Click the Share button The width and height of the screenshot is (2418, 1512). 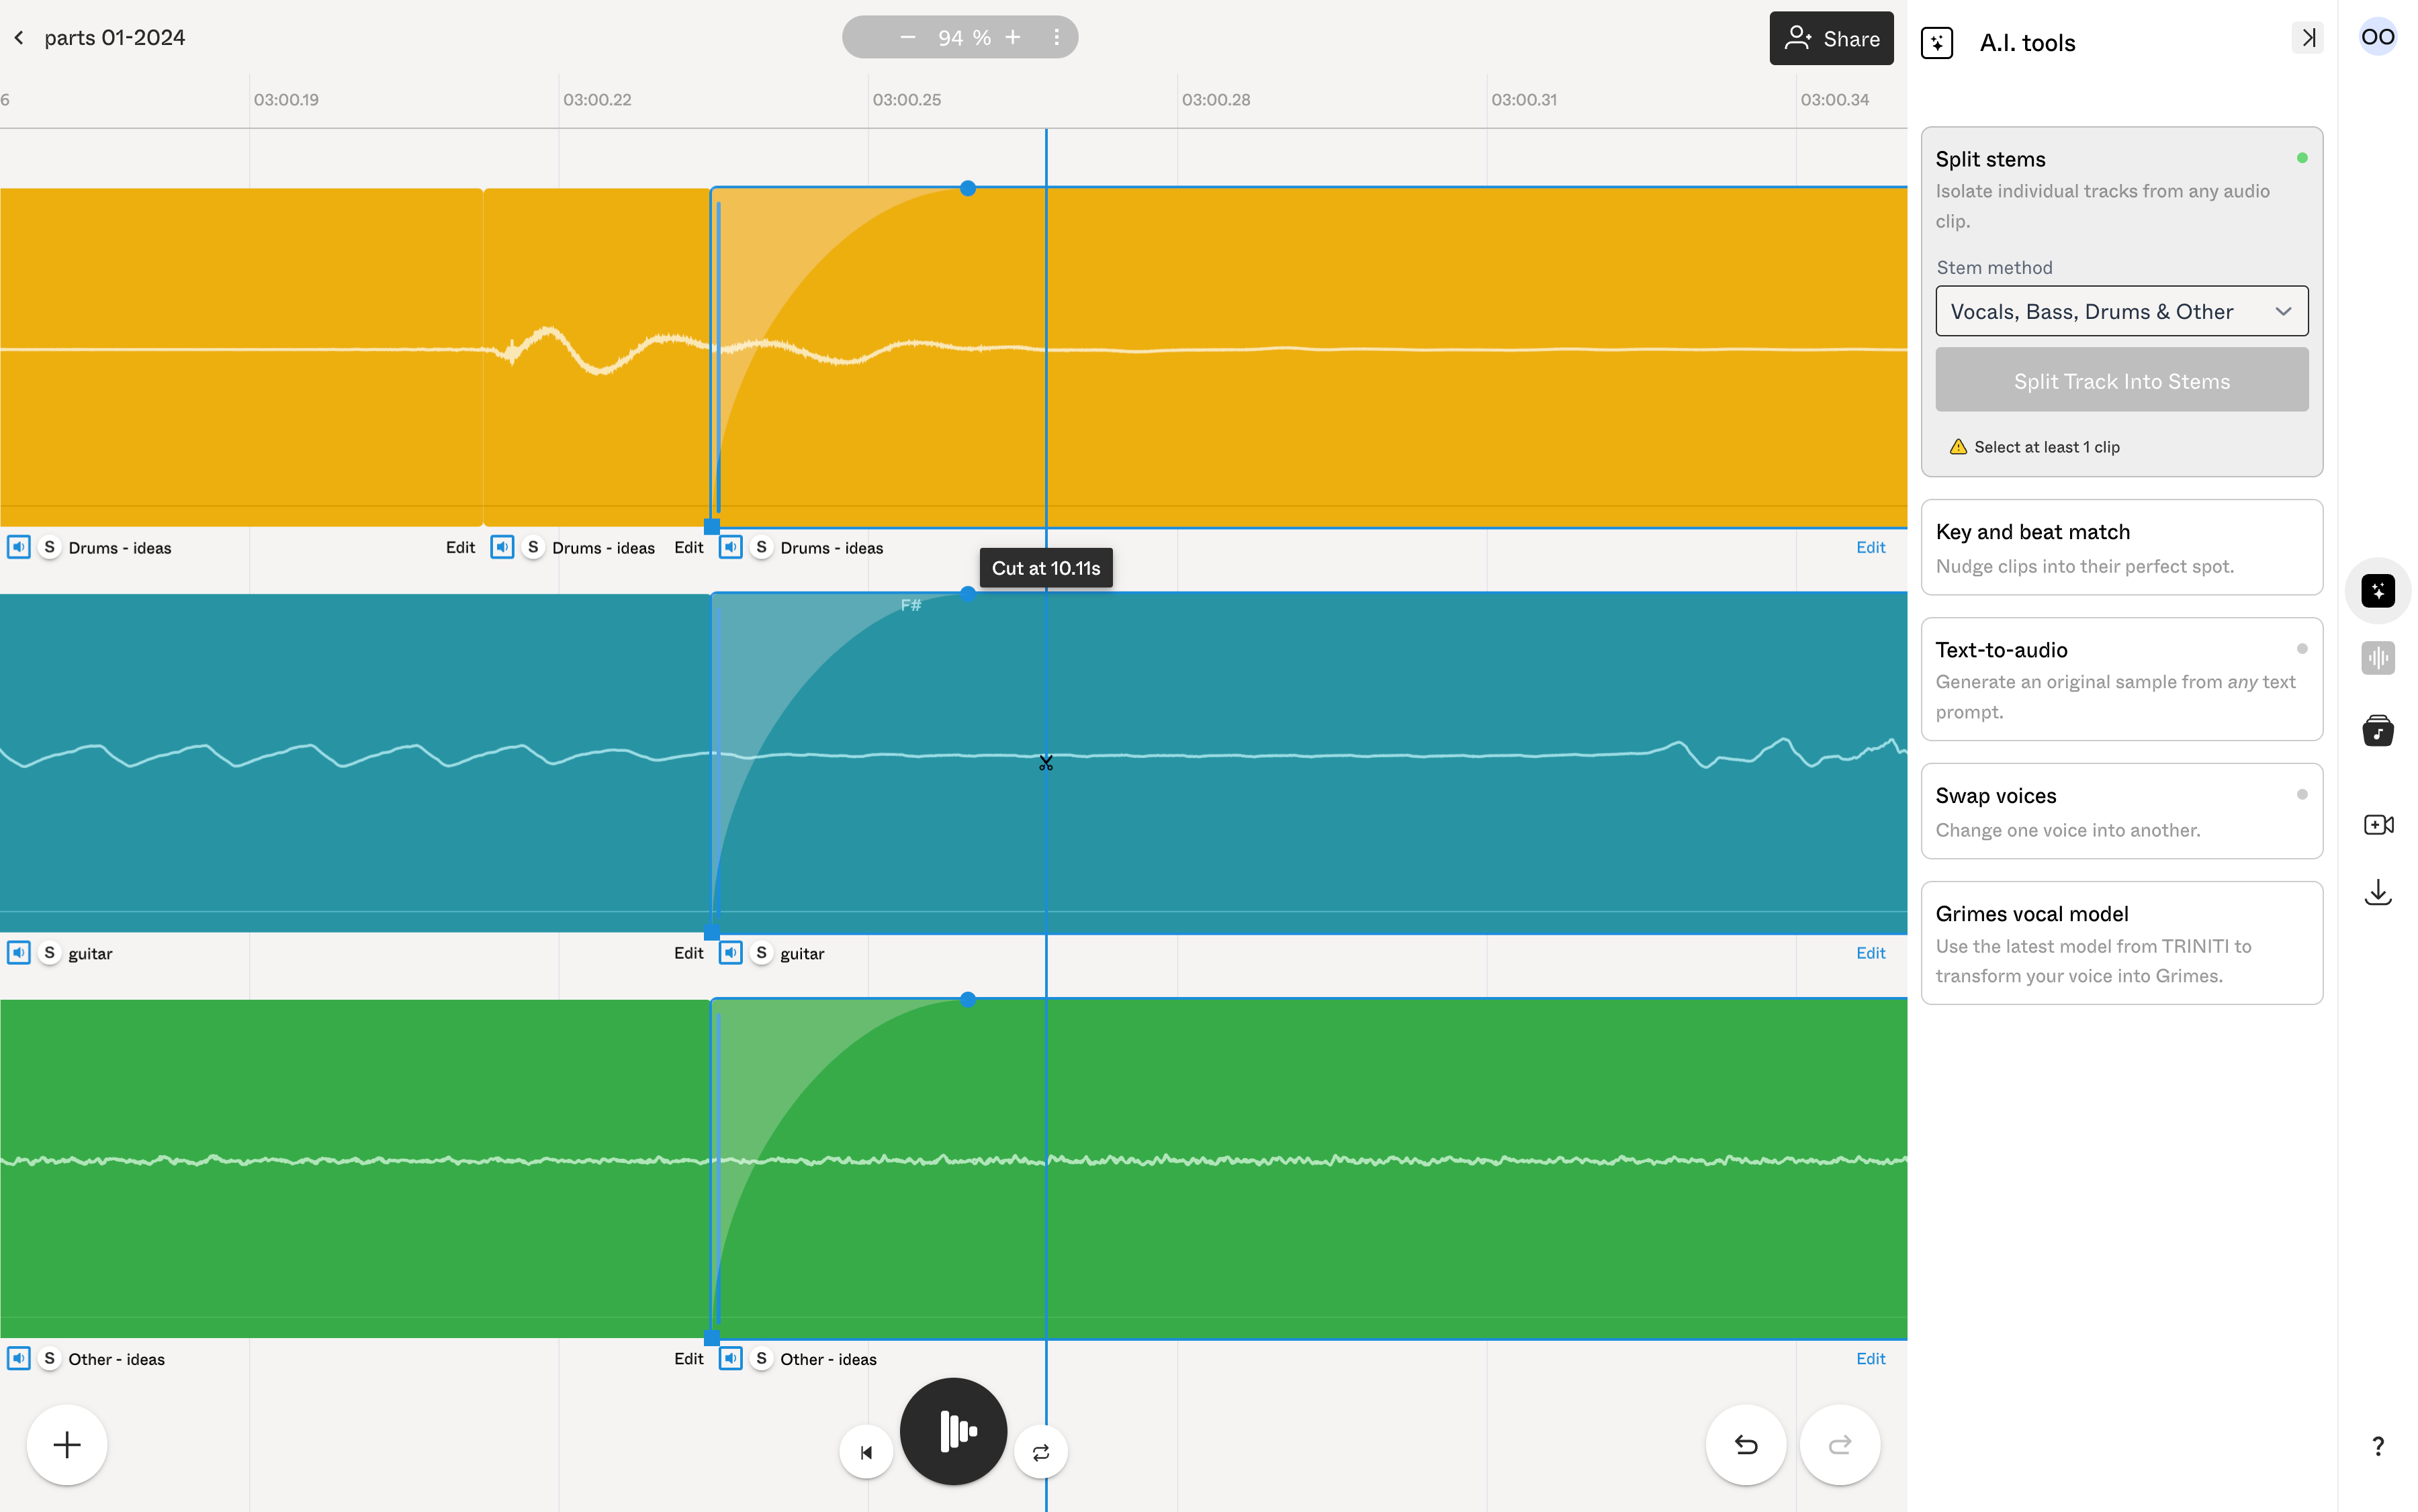click(1831, 39)
